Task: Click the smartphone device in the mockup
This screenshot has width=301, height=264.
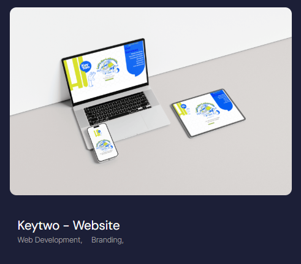Action: [x=102, y=143]
